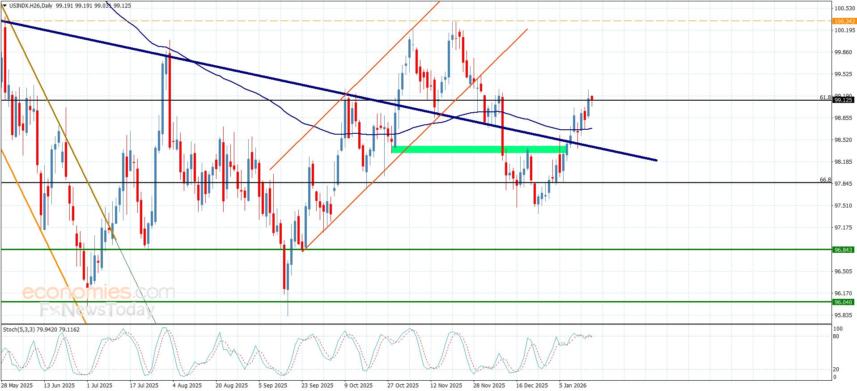Screen dimensions: 857x391
Task: Click the USINDX.H26,Daily chart title text
Action: tap(30, 6)
